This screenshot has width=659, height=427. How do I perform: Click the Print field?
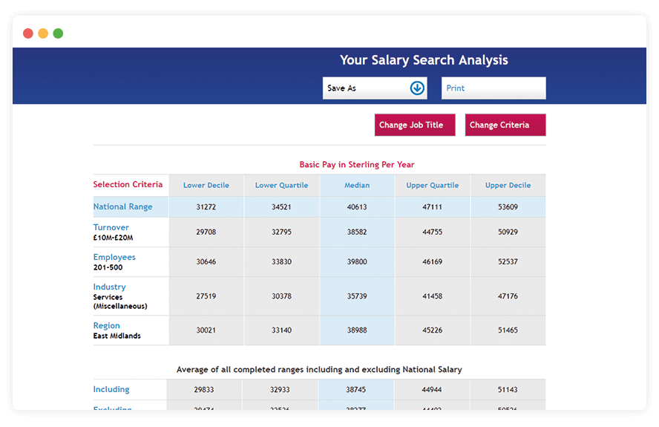(x=494, y=88)
